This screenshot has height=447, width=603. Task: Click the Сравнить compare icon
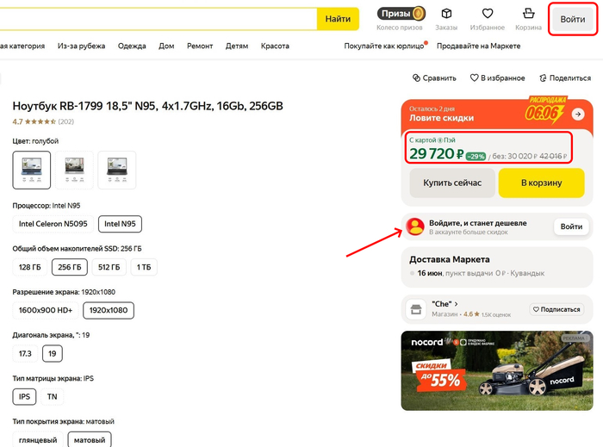417,78
